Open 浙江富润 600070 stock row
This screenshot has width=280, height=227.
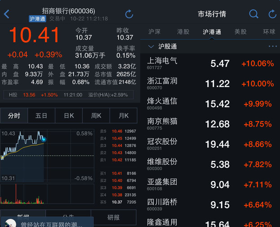pos(210,83)
